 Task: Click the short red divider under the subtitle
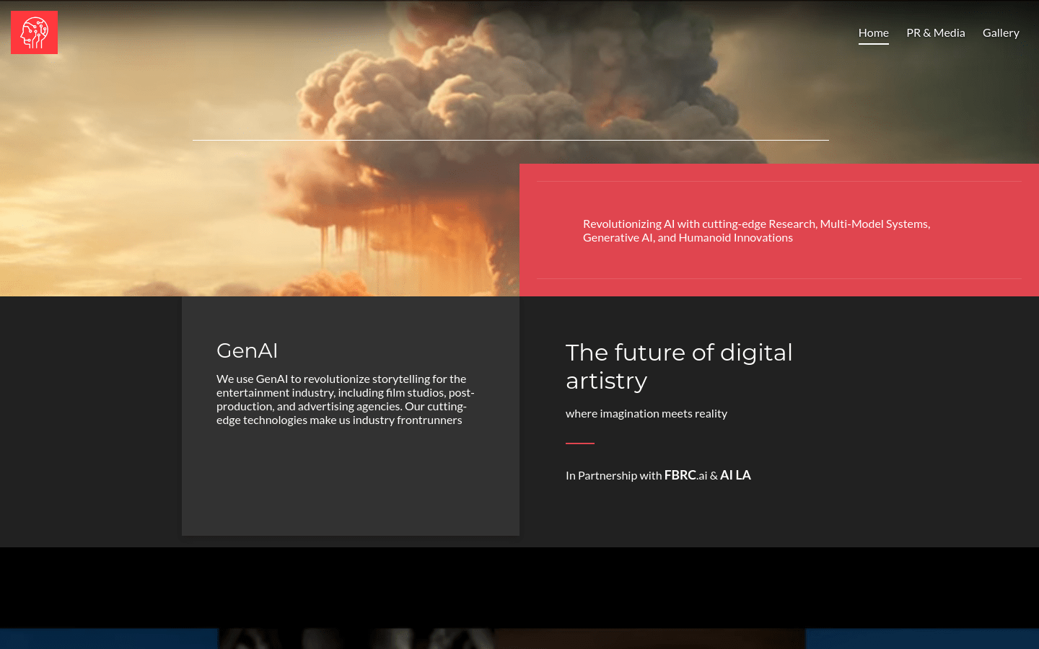pos(579,443)
